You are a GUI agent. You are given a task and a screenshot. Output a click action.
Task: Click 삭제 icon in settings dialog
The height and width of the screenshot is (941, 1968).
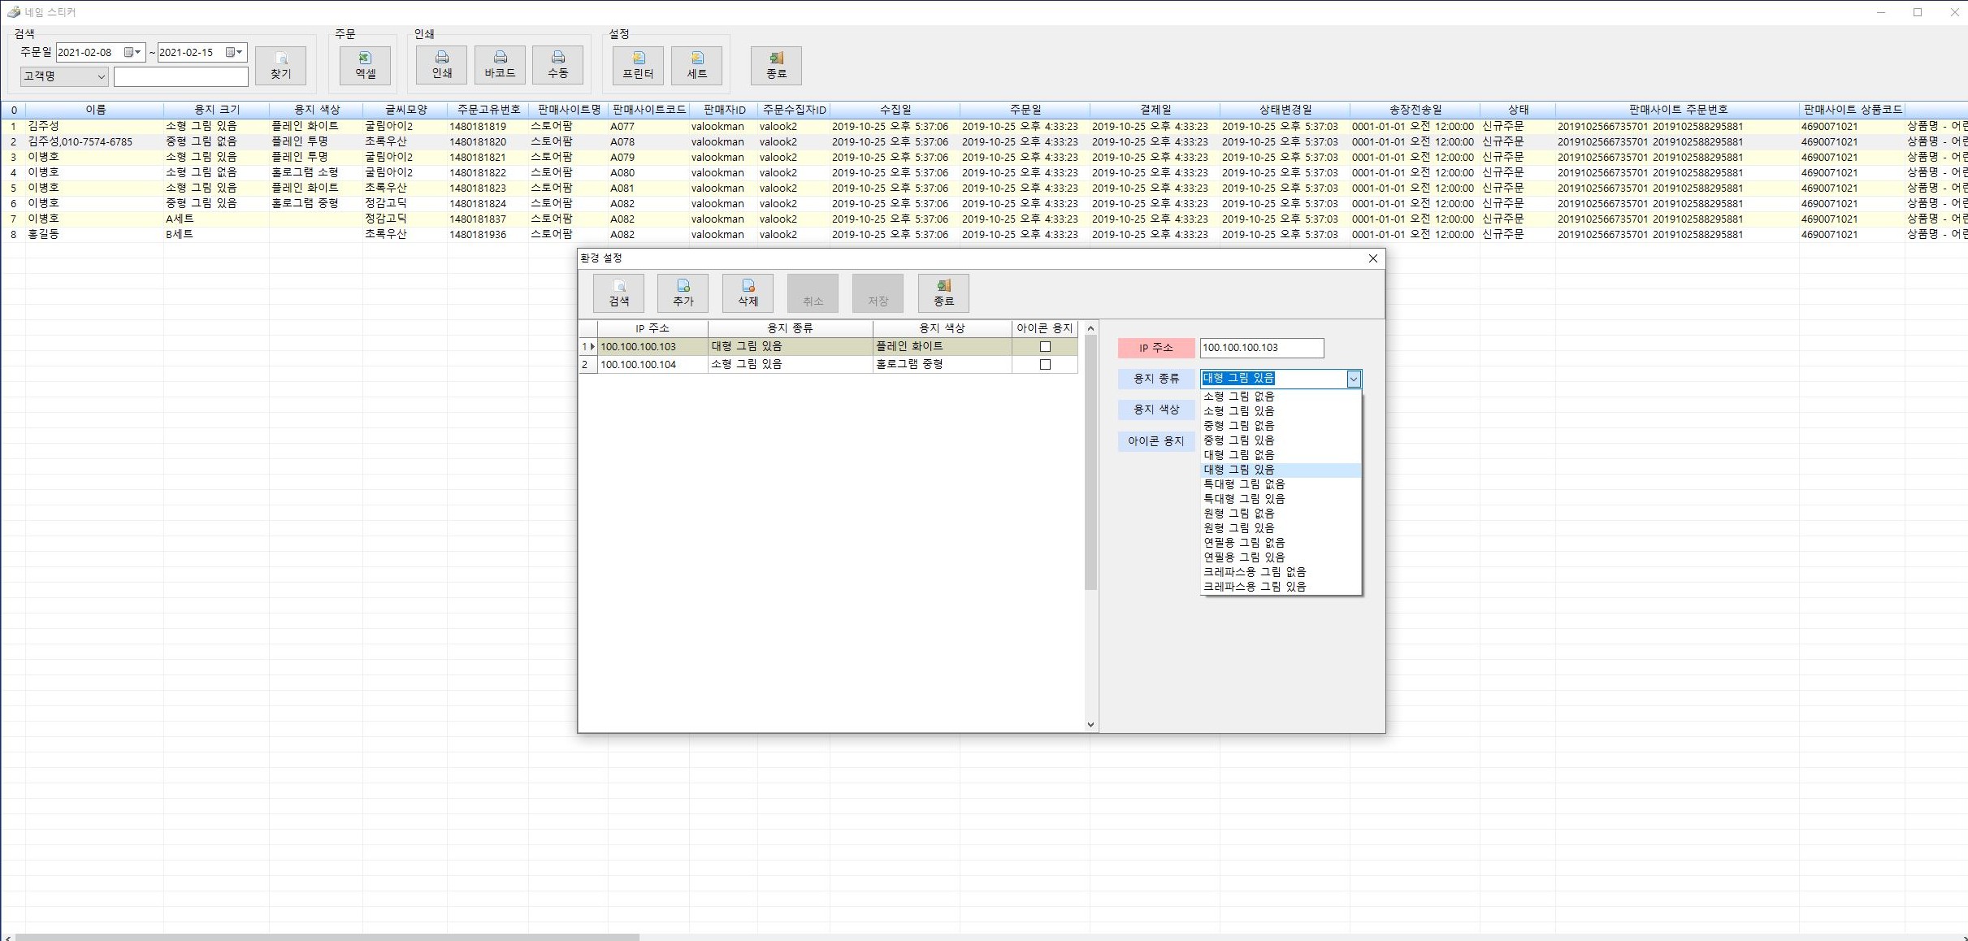tap(748, 293)
